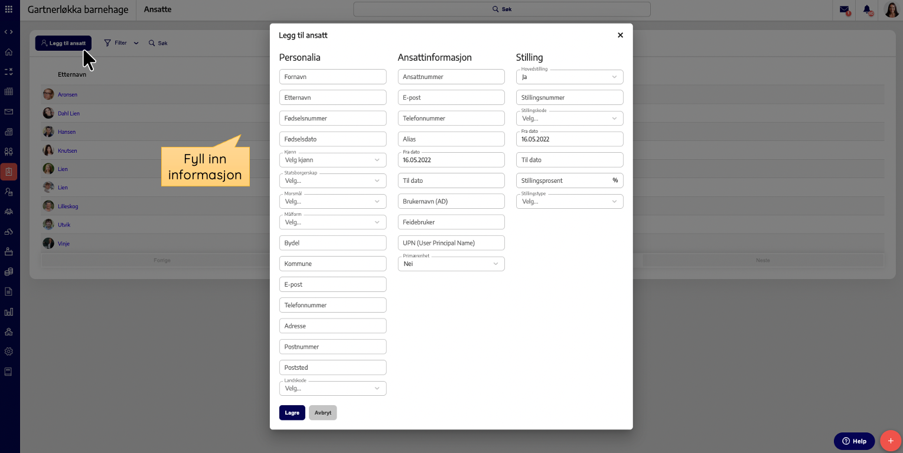Open the coins stack icon in sidebar
Viewport: 903px width, 453px height.
pos(9,271)
